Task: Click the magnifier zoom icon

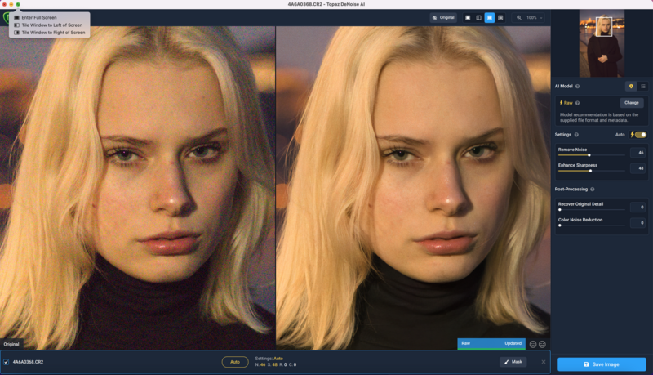Action: click(519, 17)
